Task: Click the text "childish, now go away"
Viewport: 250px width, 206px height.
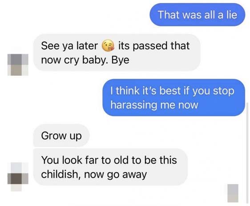Action: tap(94, 174)
